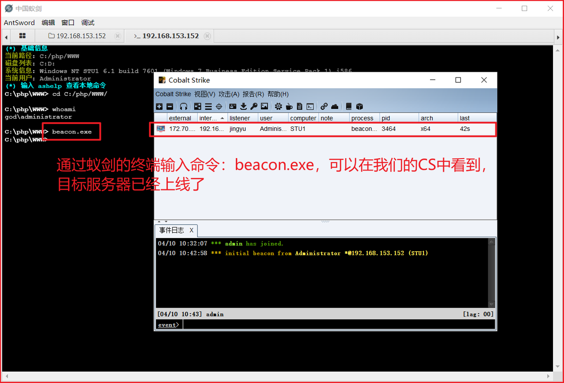Sort sessions by listener column
The width and height of the screenshot is (564, 383).
(243, 118)
